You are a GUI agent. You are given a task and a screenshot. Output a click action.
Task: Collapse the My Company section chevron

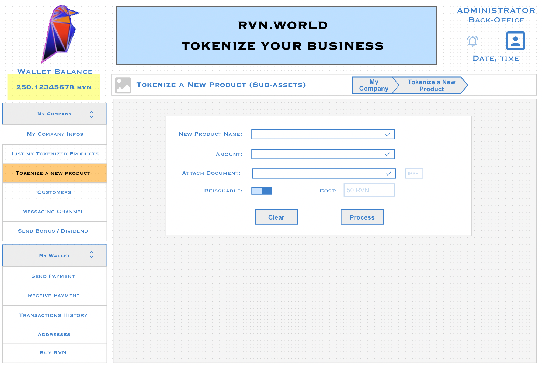pos(91,114)
